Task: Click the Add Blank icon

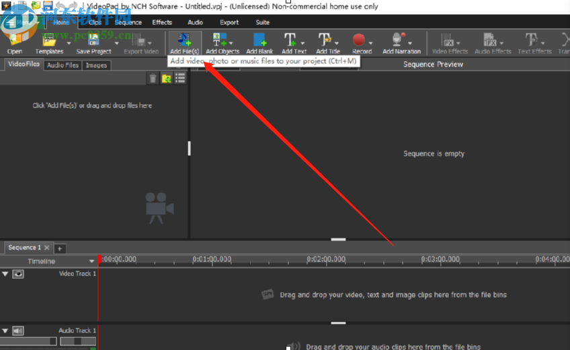Action: [x=259, y=40]
